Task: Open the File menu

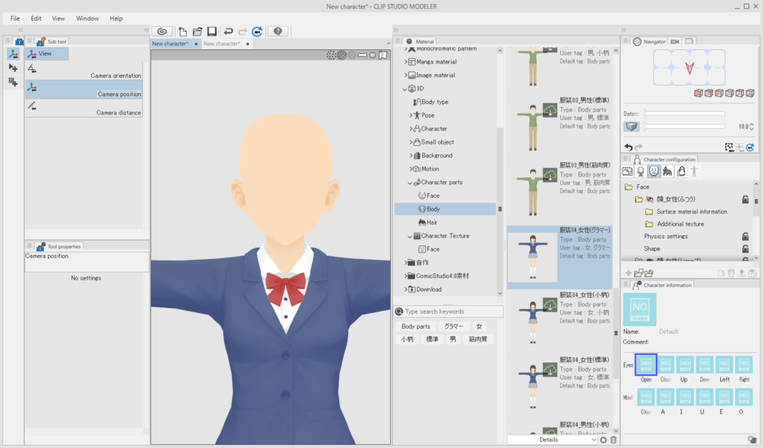Action: point(15,18)
